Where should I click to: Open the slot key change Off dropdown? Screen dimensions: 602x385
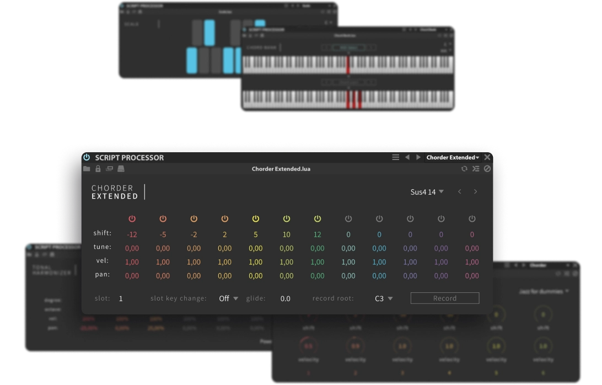click(x=228, y=298)
